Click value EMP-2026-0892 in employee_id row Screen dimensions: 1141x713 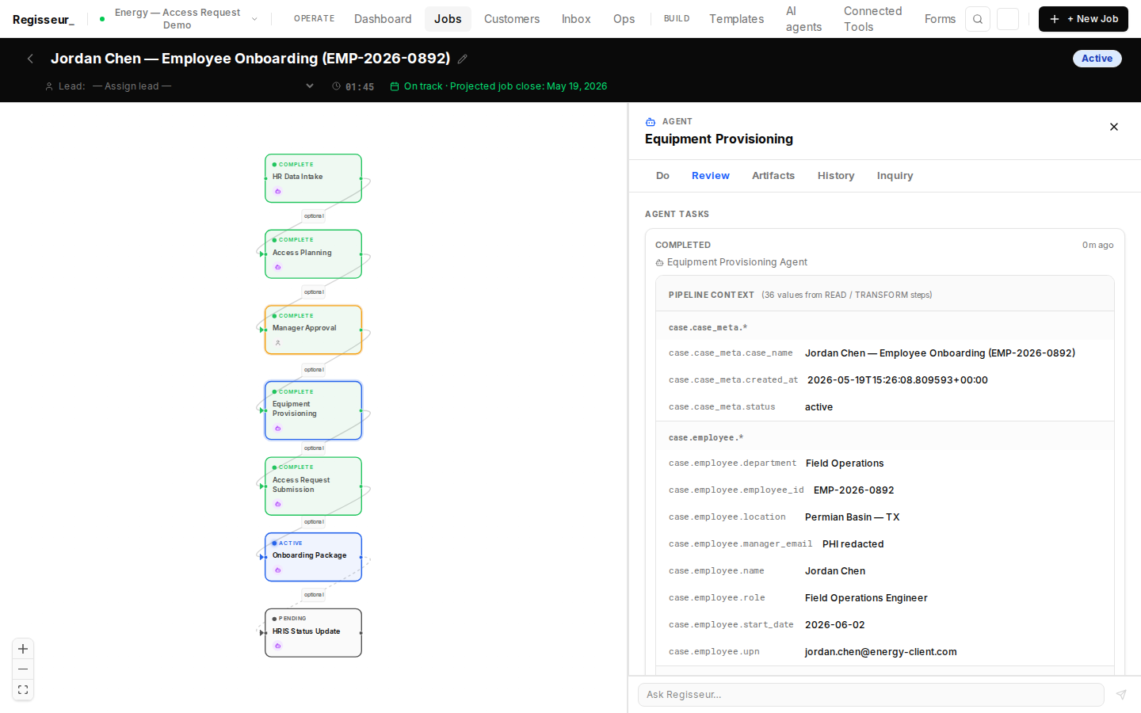853,490
